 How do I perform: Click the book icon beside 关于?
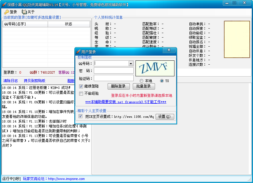[x=24, y=12]
